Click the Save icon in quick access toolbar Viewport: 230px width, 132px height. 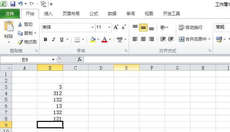click(x=13, y=4)
